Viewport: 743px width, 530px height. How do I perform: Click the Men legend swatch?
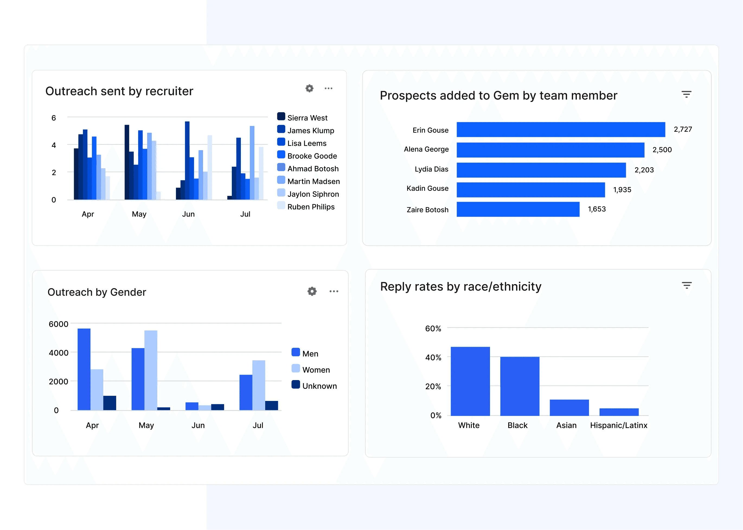point(295,352)
